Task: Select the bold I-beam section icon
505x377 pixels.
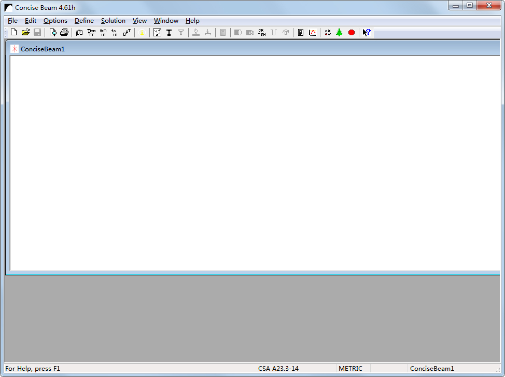Action: pyautogui.click(x=169, y=32)
